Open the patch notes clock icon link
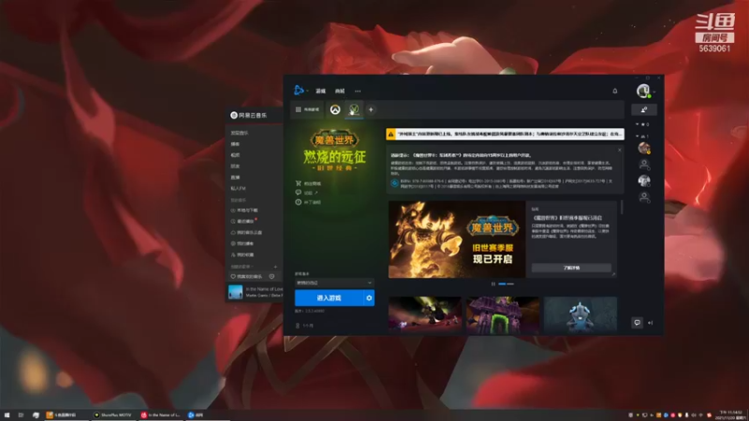Viewport: 749px width, 421px height. 308,202
